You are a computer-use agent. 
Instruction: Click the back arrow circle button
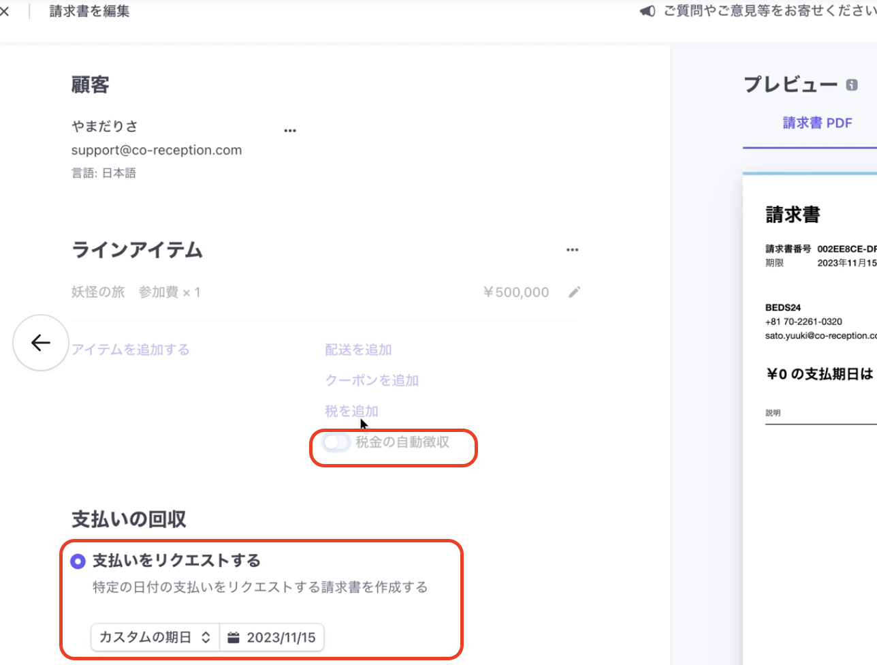tap(41, 343)
